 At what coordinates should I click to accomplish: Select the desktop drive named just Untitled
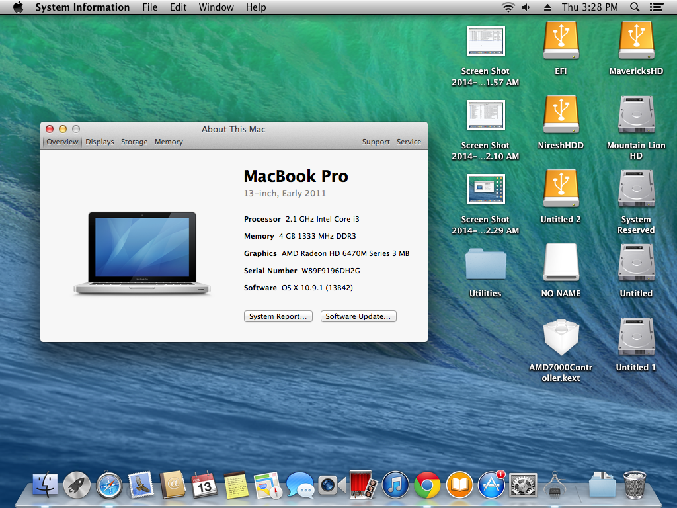(636, 263)
